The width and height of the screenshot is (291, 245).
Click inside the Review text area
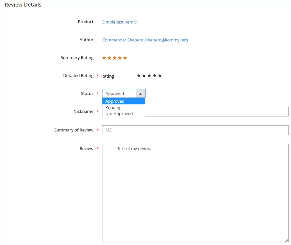(x=195, y=193)
